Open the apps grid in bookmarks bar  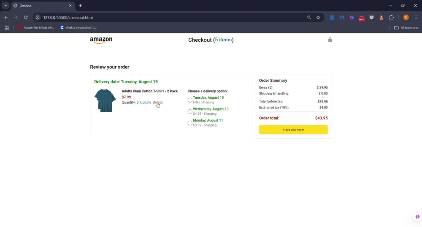(7, 27)
